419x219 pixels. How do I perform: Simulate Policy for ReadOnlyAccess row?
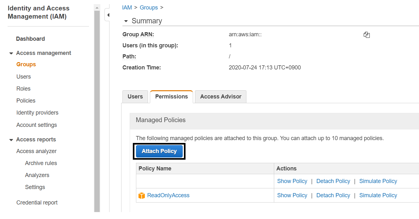(378, 195)
